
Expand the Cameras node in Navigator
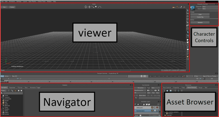click(2, 97)
